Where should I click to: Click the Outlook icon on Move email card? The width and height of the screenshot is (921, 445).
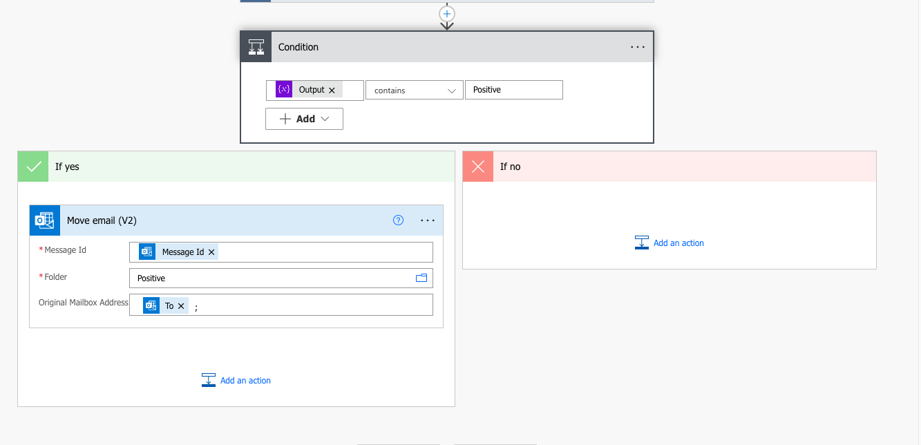45,220
